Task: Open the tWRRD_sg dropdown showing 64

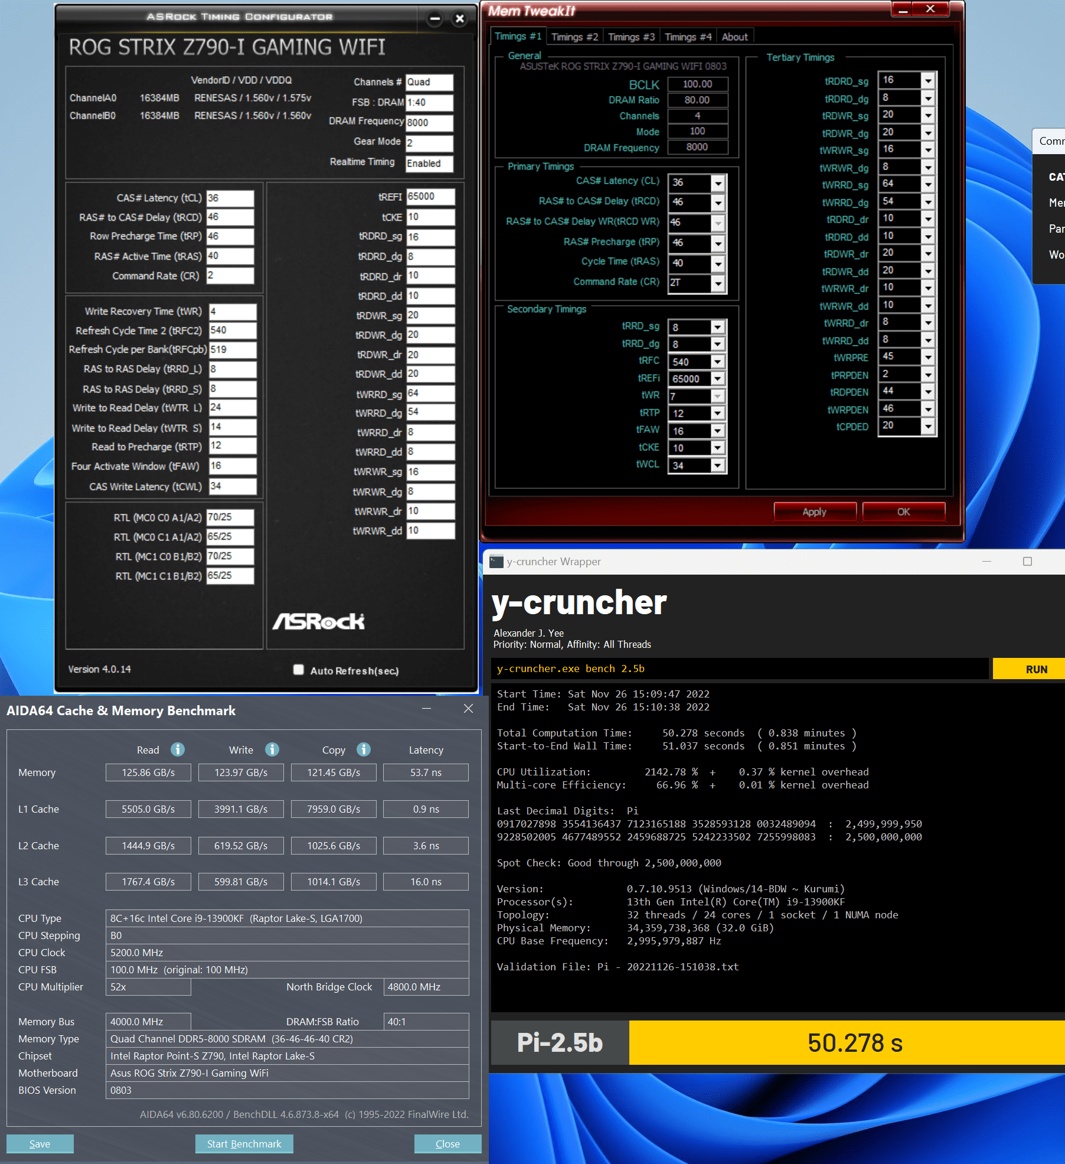Action: [x=928, y=184]
